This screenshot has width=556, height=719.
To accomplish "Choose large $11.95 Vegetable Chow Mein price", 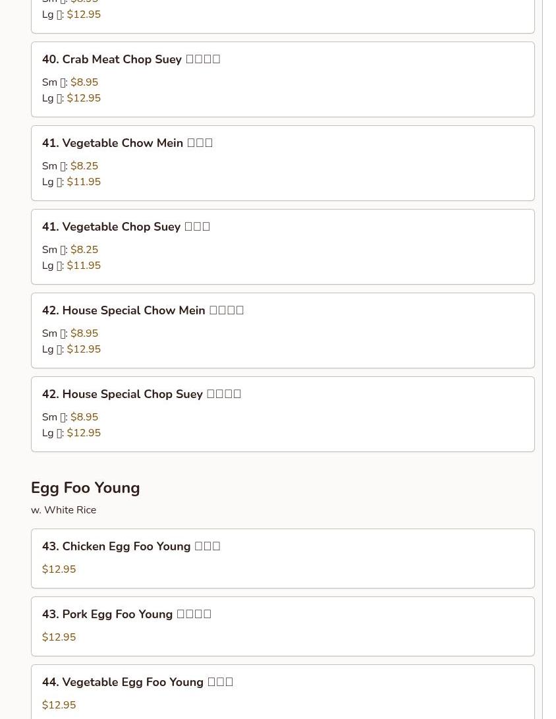I will click(x=84, y=182).
